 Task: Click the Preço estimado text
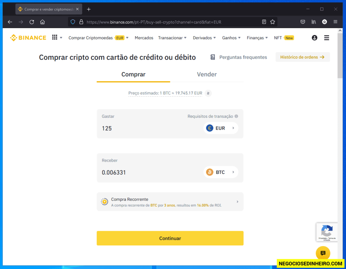(x=165, y=93)
